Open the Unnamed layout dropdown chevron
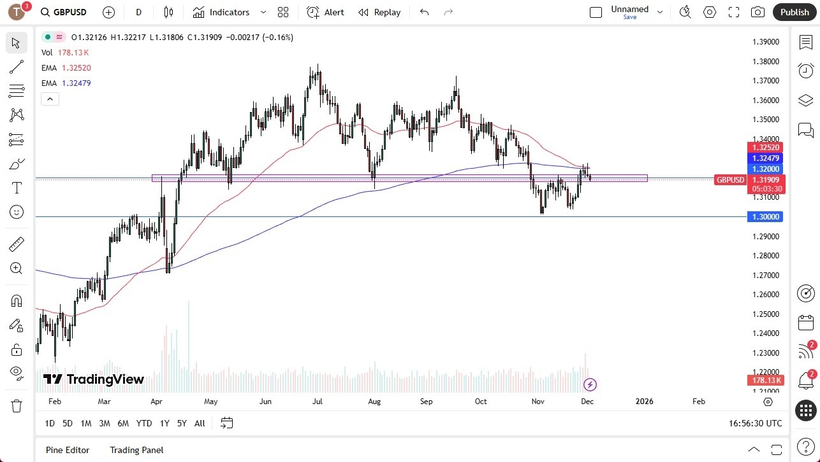Viewport: 820px width, 462px height. pos(660,12)
